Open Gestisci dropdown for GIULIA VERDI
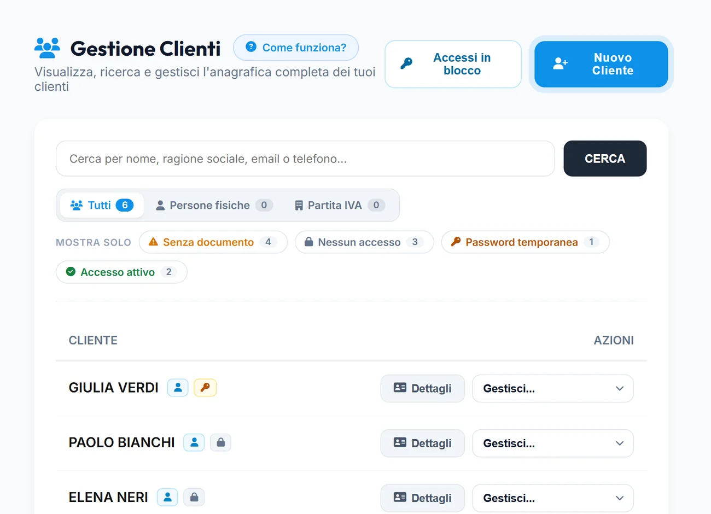The width and height of the screenshot is (711, 514). tap(553, 389)
